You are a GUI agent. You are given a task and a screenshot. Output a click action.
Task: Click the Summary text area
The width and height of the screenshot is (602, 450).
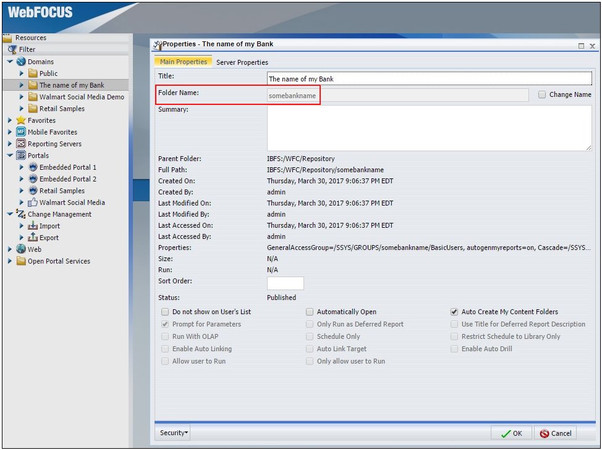[429, 128]
